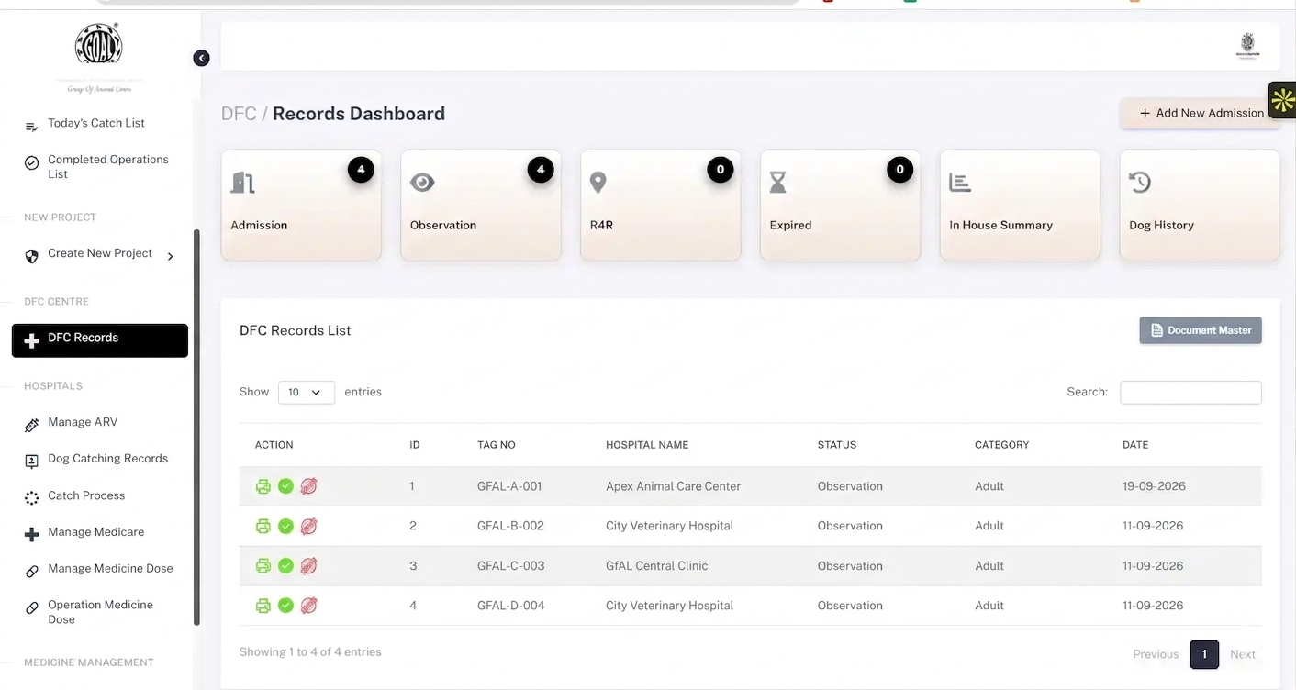Click the print icon for GFAL-D-004
Viewport: 1296px width, 690px height.
263,606
